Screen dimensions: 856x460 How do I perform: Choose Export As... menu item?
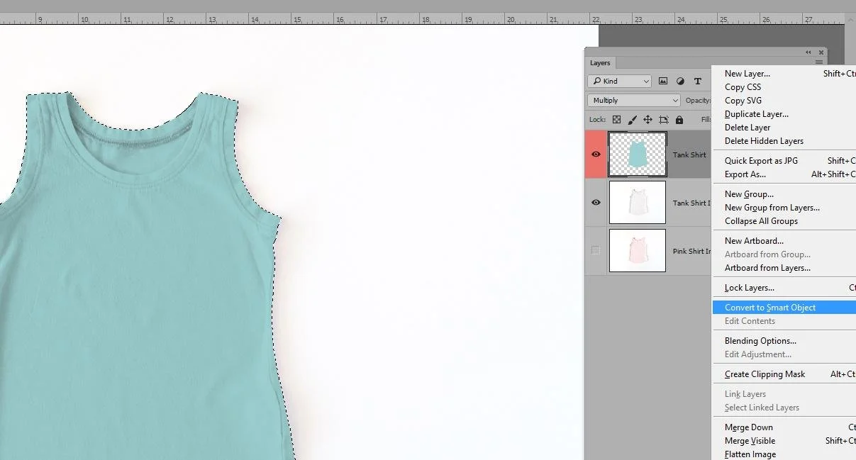[745, 174]
